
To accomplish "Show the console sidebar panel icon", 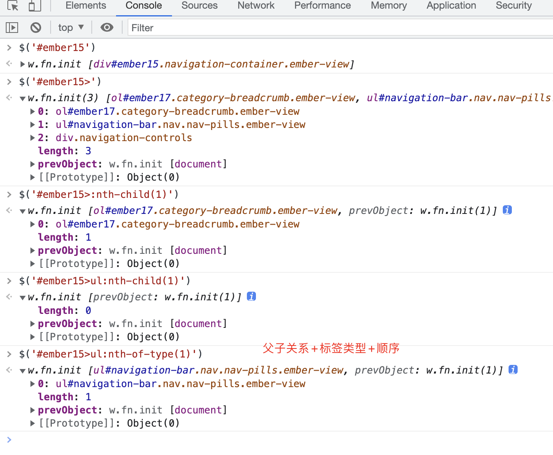I will (x=12, y=28).
